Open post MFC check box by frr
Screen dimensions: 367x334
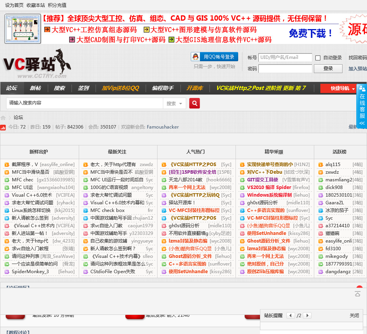pos(107,210)
